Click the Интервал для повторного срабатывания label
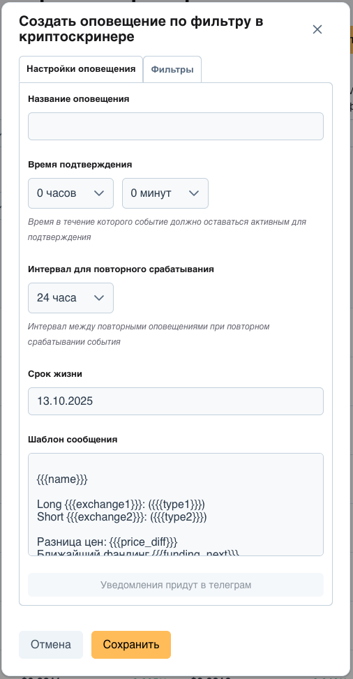353x679 pixels. click(x=121, y=269)
